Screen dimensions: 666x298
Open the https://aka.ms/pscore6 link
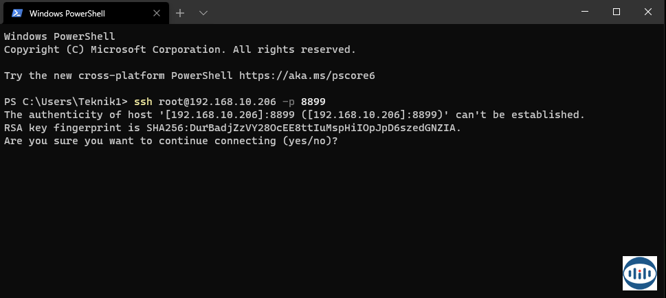click(x=307, y=76)
